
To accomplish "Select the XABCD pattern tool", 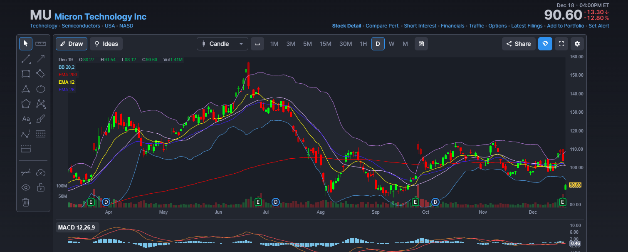I will (41, 104).
